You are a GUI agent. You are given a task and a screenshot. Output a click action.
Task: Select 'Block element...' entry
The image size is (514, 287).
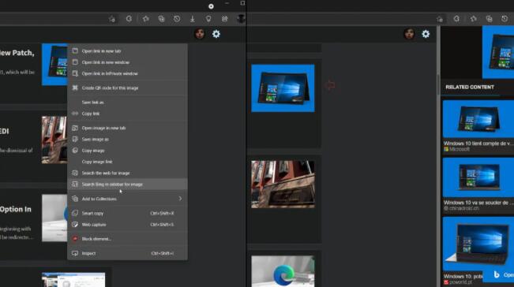128,239
